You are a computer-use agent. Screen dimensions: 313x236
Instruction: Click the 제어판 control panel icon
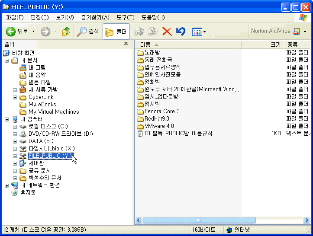(23, 163)
